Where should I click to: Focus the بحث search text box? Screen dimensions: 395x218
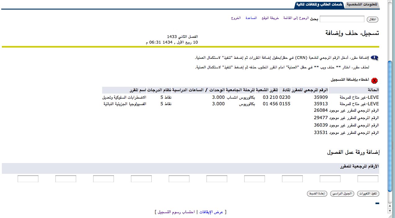click(342, 19)
